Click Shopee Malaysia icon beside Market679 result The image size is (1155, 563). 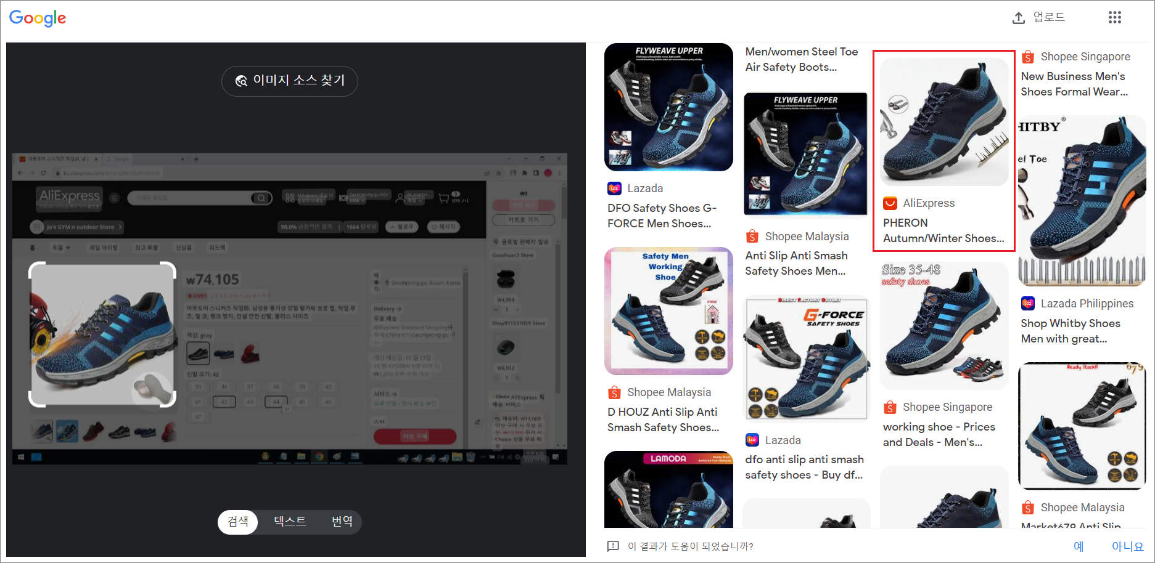pos(1028,508)
